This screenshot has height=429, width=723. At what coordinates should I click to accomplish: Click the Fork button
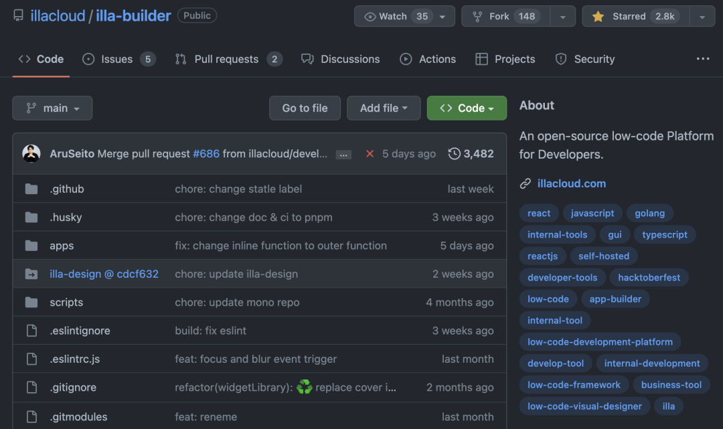coord(506,16)
